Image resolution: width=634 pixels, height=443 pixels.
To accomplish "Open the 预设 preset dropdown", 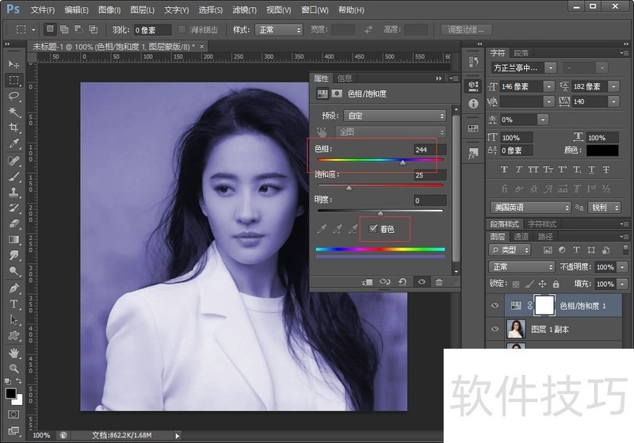I will (x=395, y=116).
